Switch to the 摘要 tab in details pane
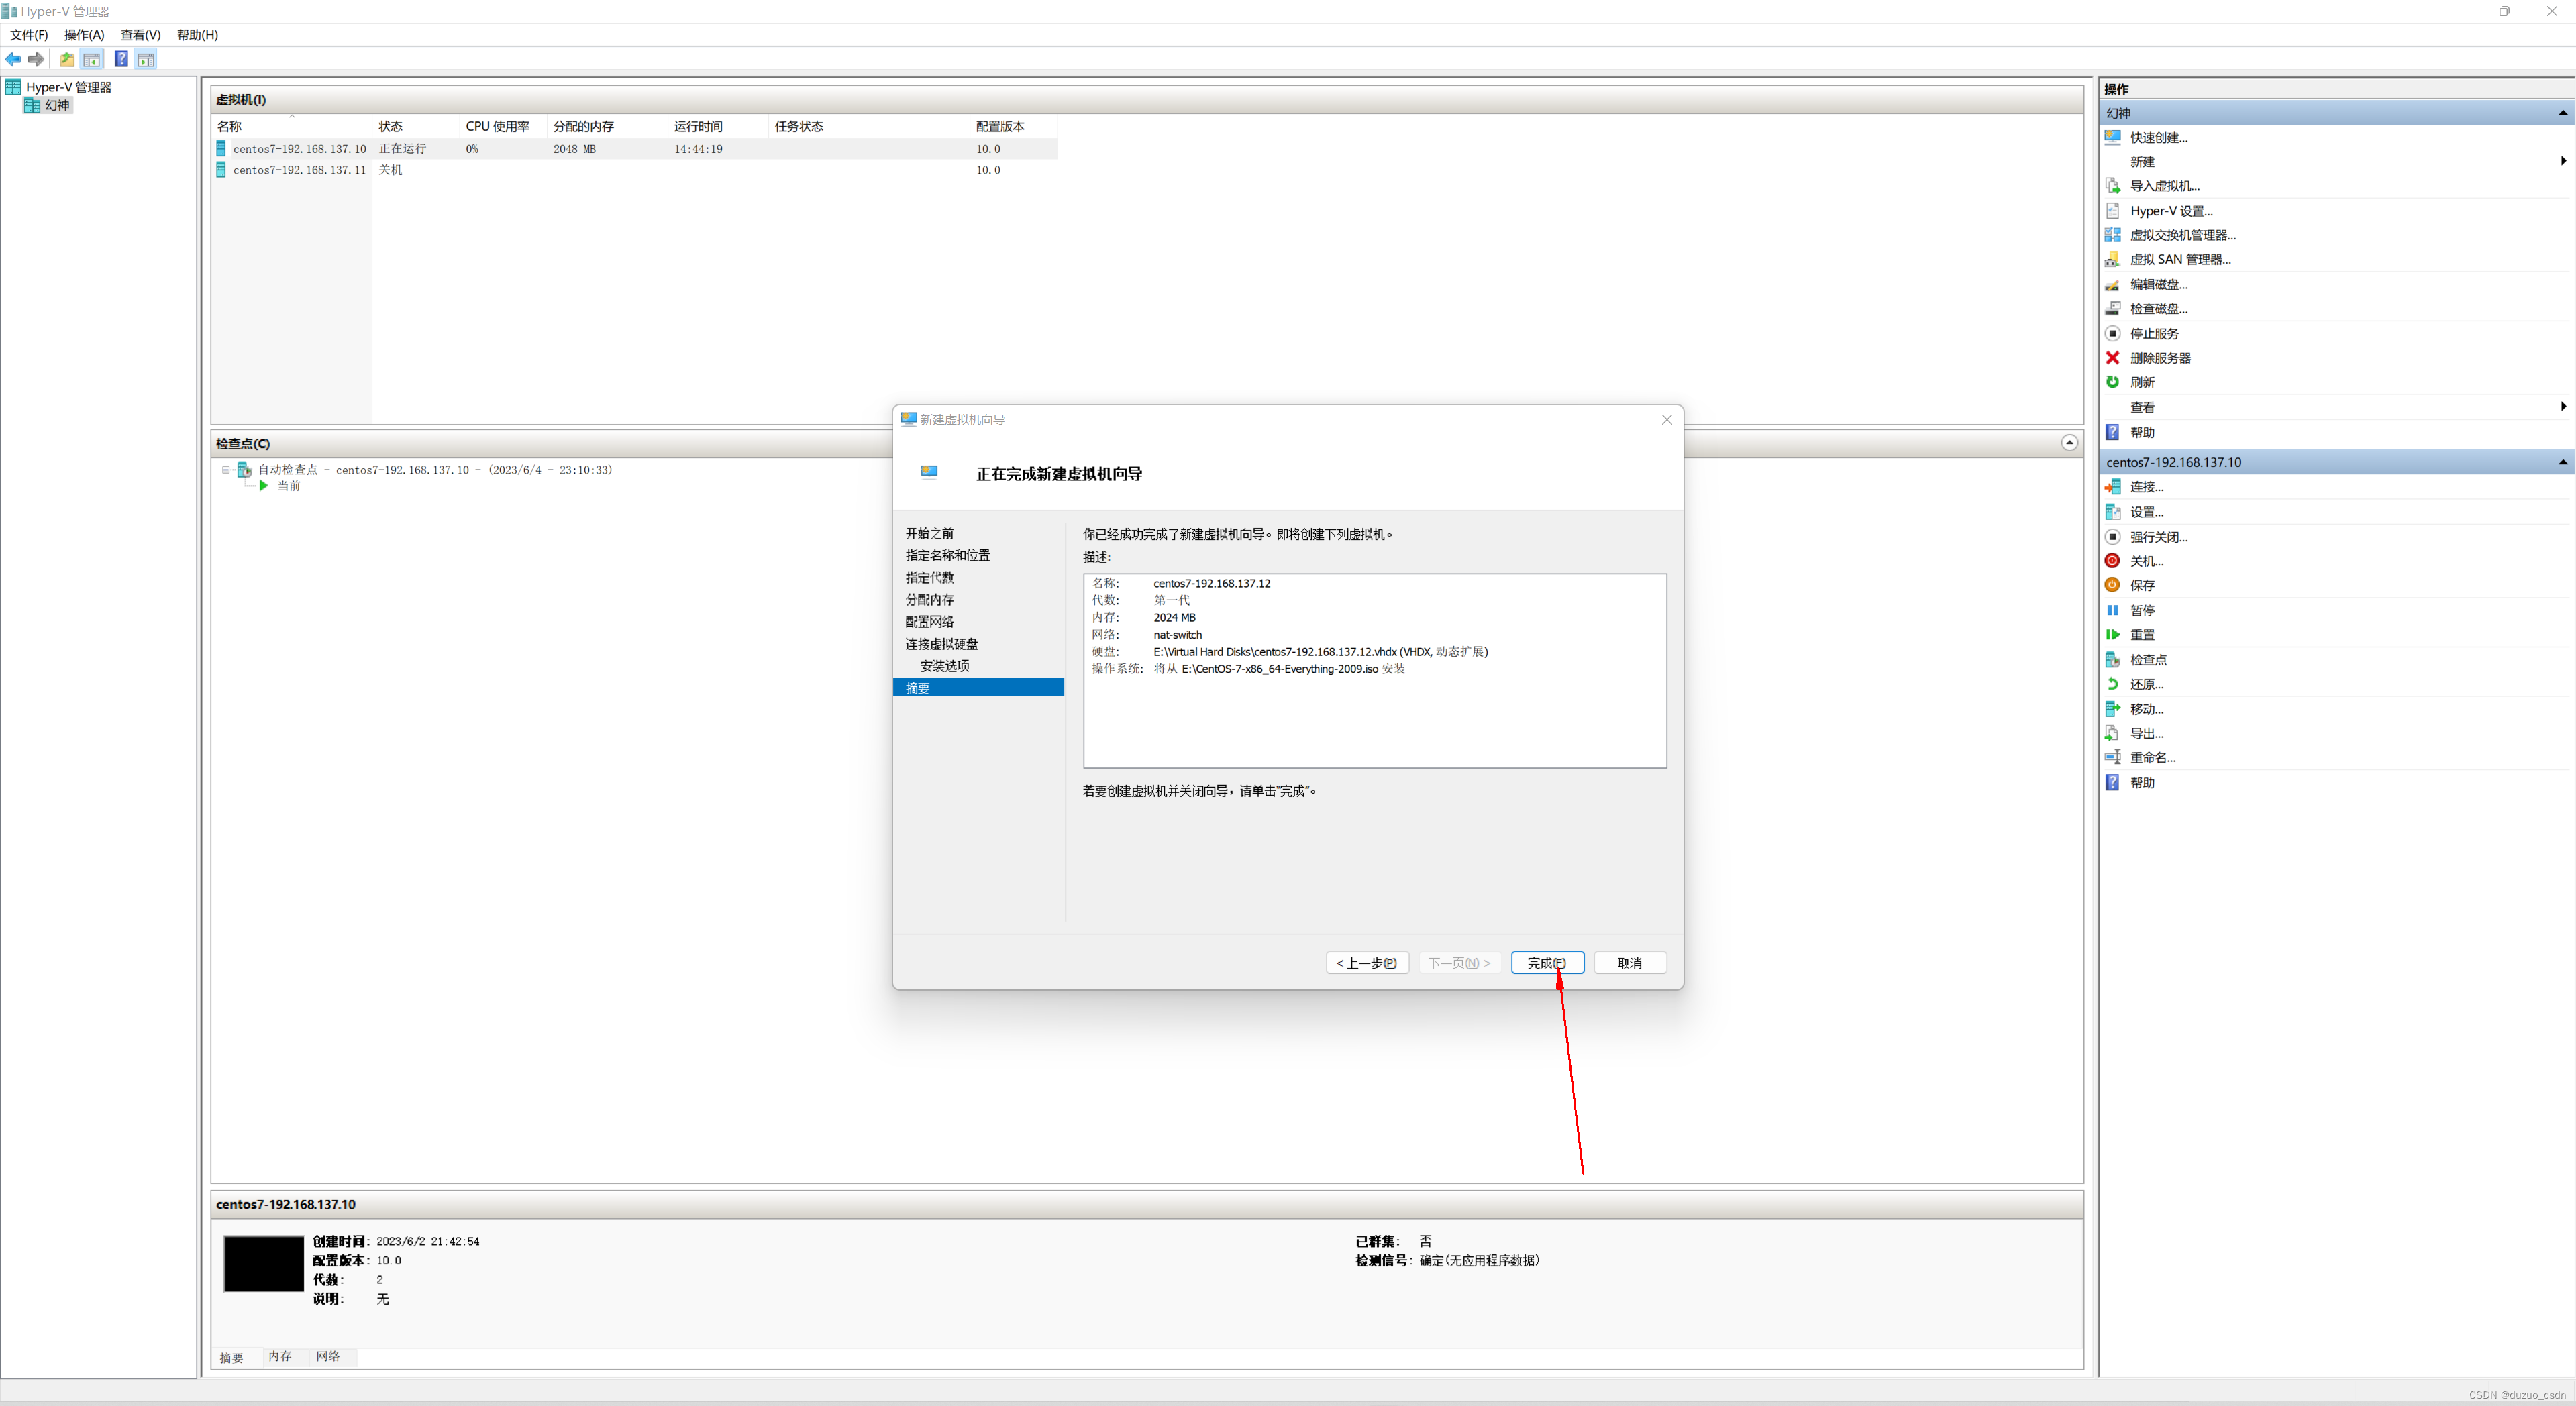This screenshot has height=1406, width=2576. point(232,1358)
